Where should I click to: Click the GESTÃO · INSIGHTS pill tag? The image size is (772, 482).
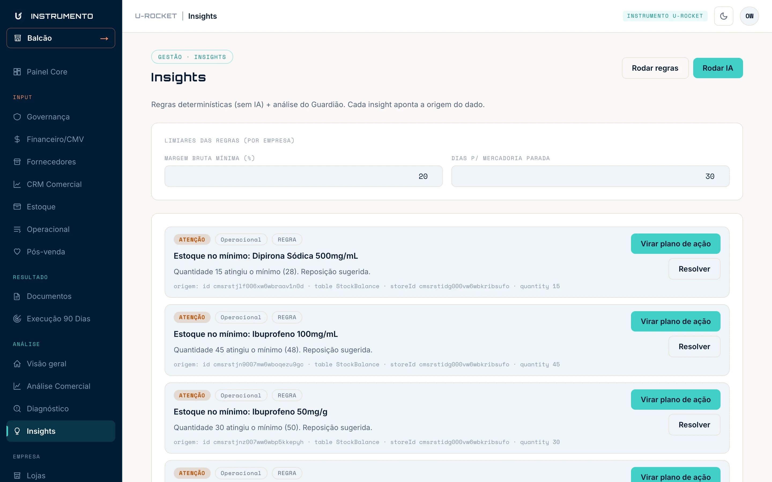[192, 57]
